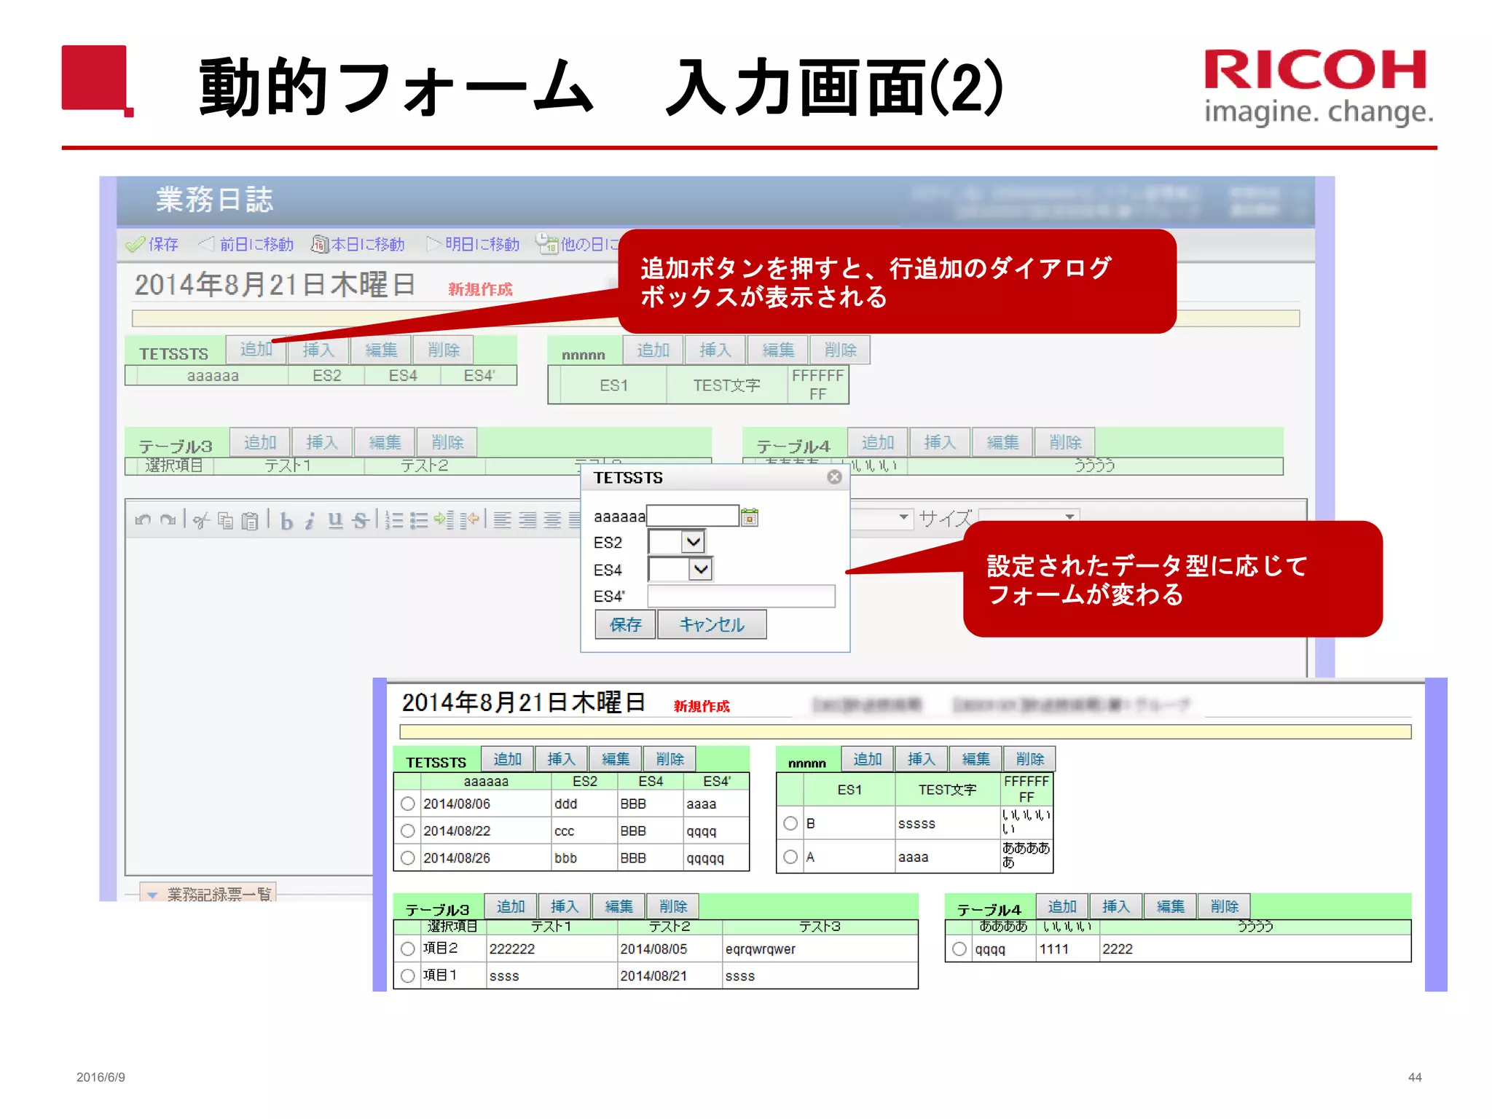Image resolution: width=1492 pixels, height=1119 pixels.
Task: Click 前日に移動 in the toolbar
Action: click(x=246, y=244)
